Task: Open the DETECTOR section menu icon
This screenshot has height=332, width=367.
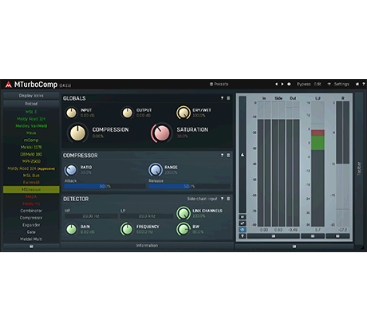Action: [x=228, y=199]
